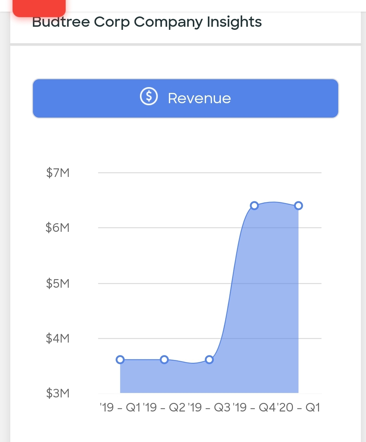Click the $3M y-axis label
The width and height of the screenshot is (366, 442).
58,393
